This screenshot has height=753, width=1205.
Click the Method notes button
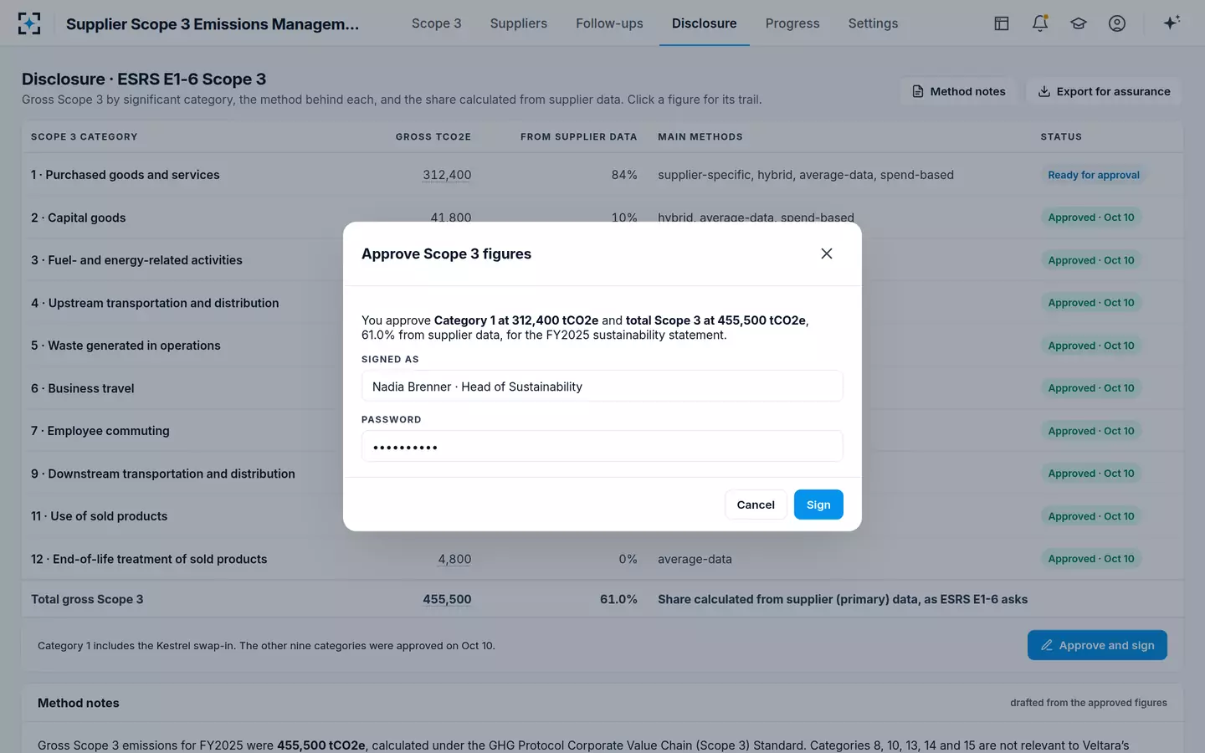pyautogui.click(x=958, y=91)
